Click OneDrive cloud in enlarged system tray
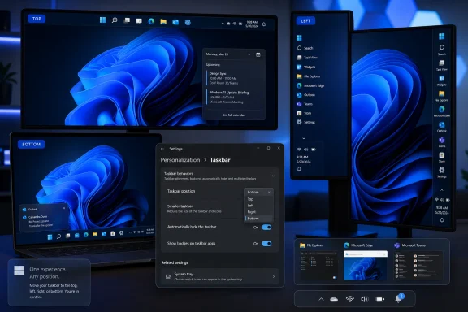 (x=334, y=299)
